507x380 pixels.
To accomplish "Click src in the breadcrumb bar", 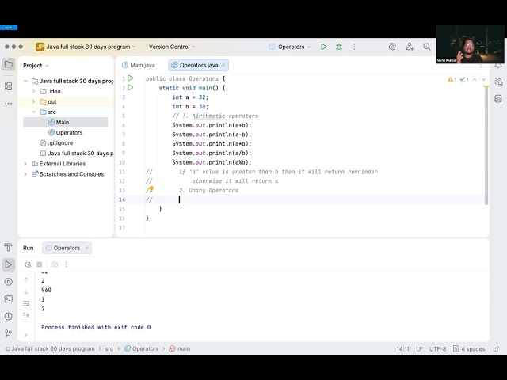I will tap(109, 348).
